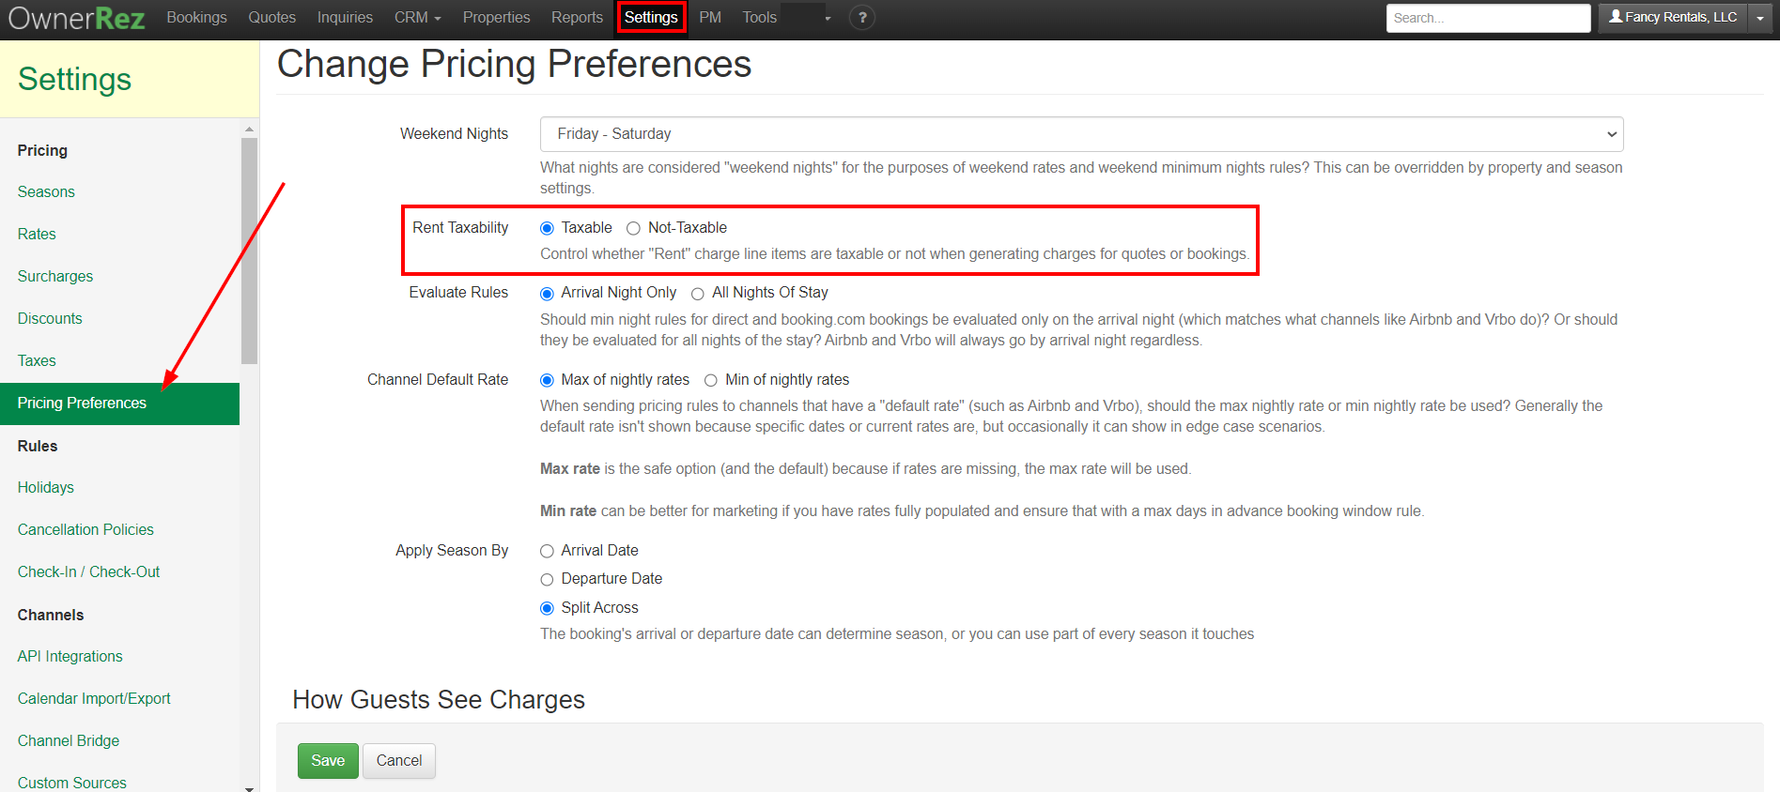
Task: Open the Reports menu item
Action: (x=577, y=18)
